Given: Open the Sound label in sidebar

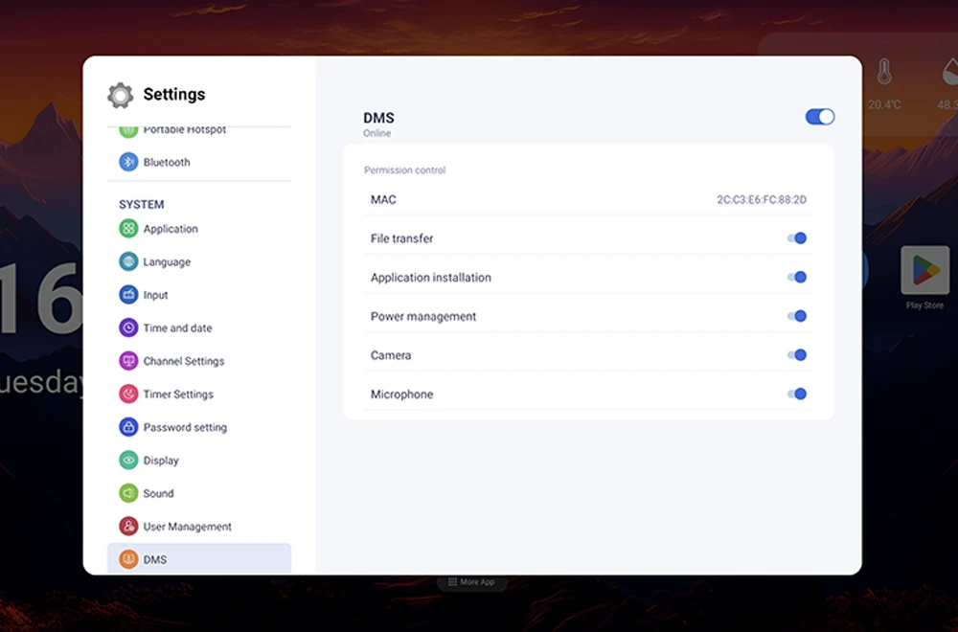Looking at the screenshot, I should (x=159, y=493).
